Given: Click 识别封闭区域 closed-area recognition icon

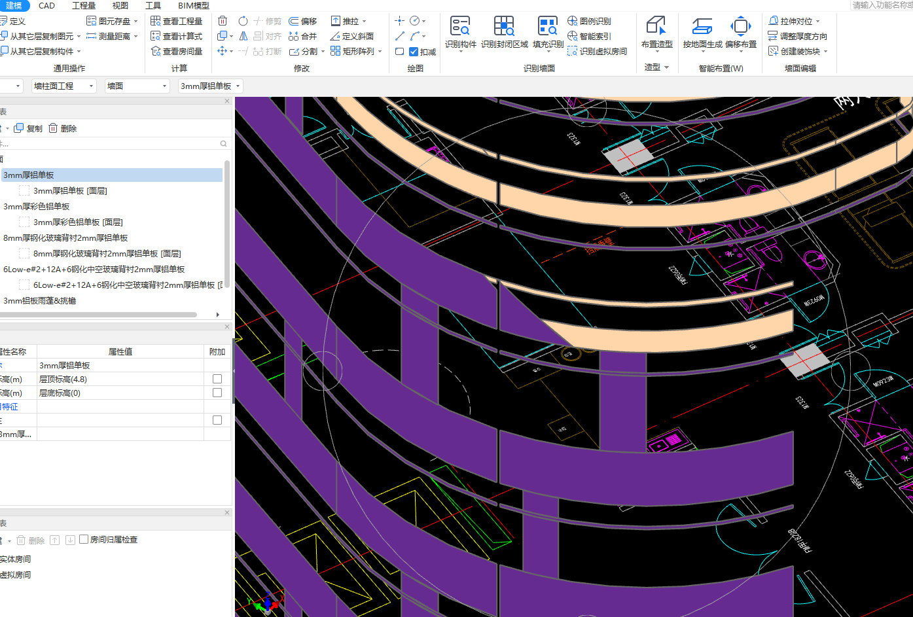Looking at the screenshot, I should pyautogui.click(x=504, y=27).
